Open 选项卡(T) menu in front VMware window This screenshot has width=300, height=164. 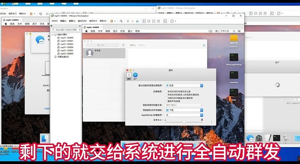[93, 21]
